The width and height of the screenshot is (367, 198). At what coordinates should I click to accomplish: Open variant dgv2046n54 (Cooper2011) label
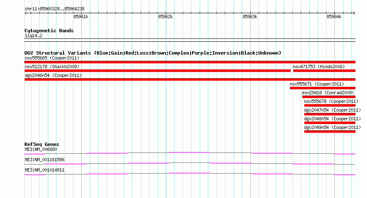pos(53,75)
